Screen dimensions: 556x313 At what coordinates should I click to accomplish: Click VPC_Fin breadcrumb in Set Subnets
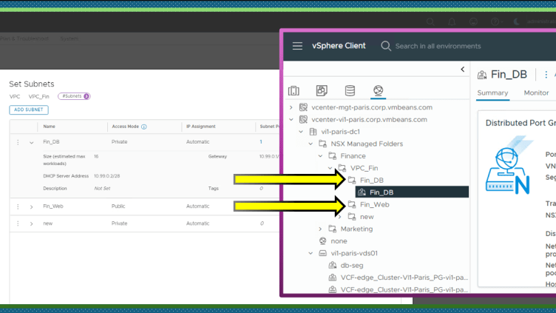(38, 96)
